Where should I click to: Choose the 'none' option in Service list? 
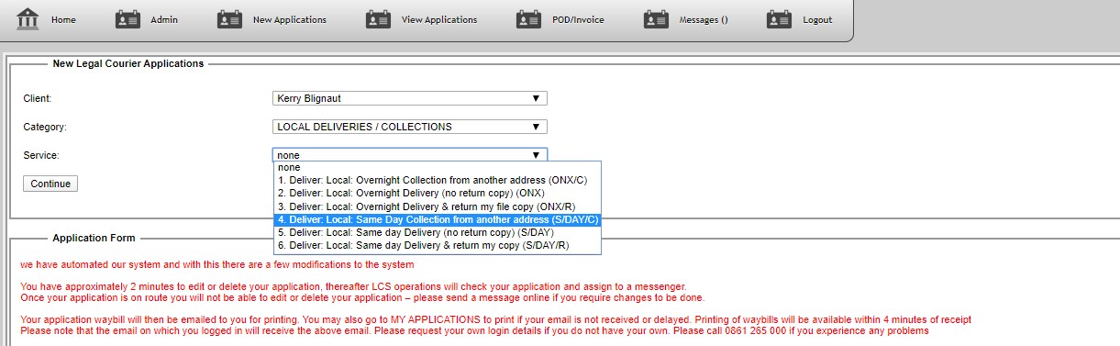pos(437,168)
